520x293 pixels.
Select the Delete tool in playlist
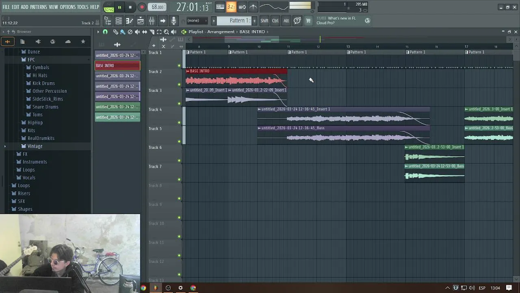click(x=130, y=32)
